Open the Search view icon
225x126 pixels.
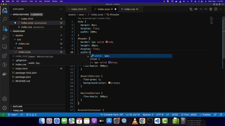(5, 19)
